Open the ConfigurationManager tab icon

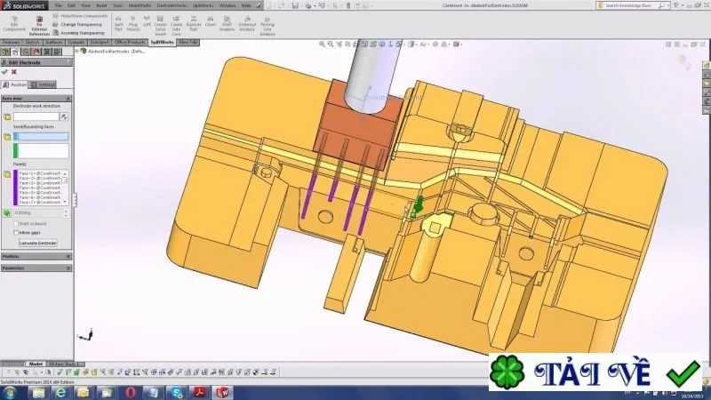point(26,52)
